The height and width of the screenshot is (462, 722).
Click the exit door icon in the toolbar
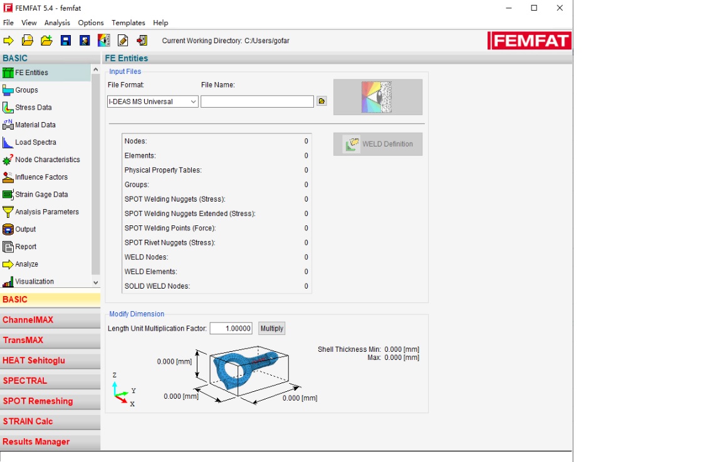(142, 41)
